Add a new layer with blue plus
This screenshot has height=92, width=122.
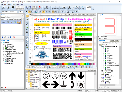(x=3, y=37)
